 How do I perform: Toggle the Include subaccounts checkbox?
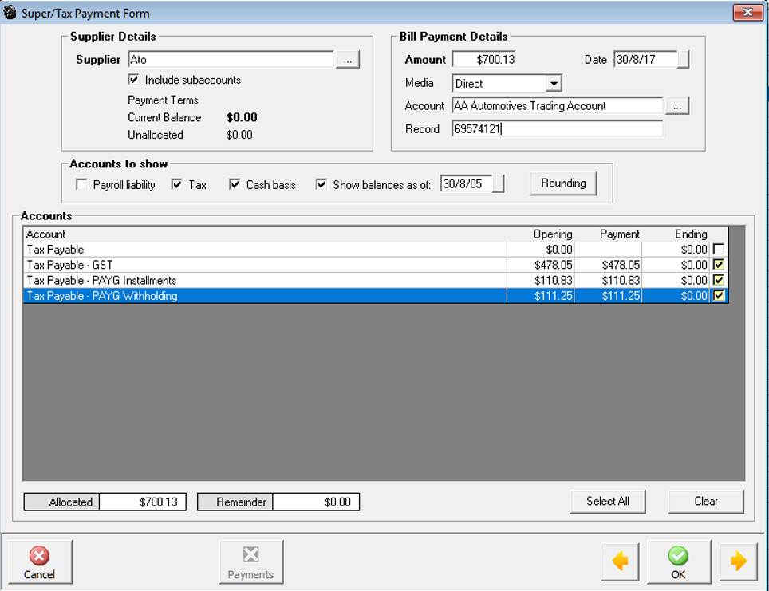click(x=134, y=80)
